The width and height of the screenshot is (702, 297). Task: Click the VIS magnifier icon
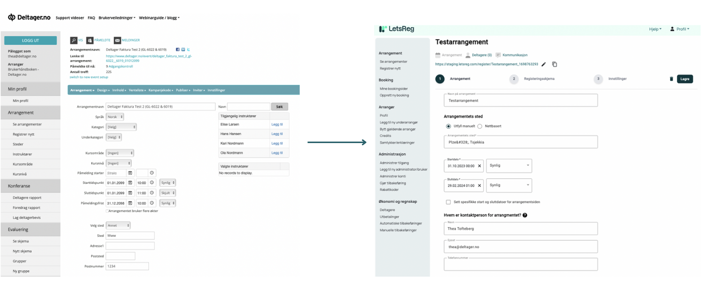74,40
